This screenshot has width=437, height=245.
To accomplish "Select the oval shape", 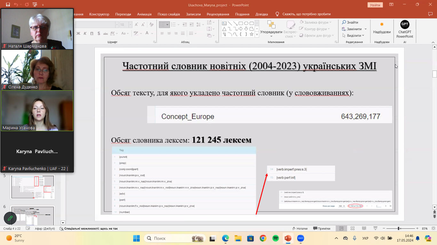I will 246,23.
